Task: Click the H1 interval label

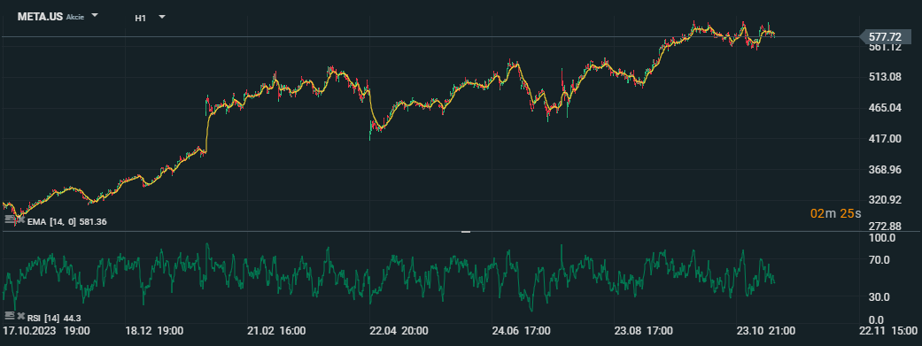Action: (x=141, y=18)
